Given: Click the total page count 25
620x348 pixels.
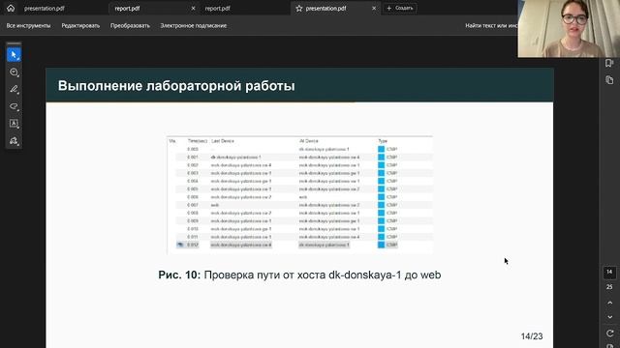Looking at the screenshot, I should tap(609, 287).
